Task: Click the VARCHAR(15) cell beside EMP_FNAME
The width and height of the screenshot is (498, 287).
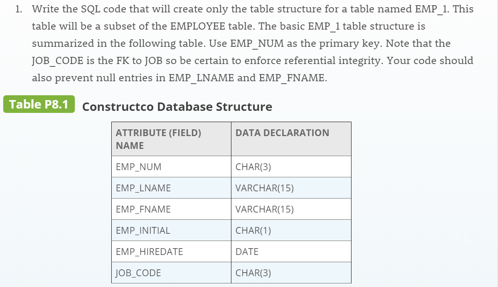Action: 291,209
